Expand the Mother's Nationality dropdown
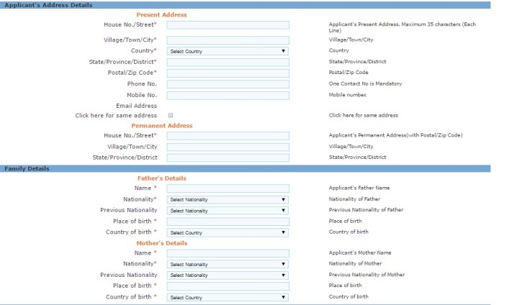530x305 pixels. pos(228,264)
